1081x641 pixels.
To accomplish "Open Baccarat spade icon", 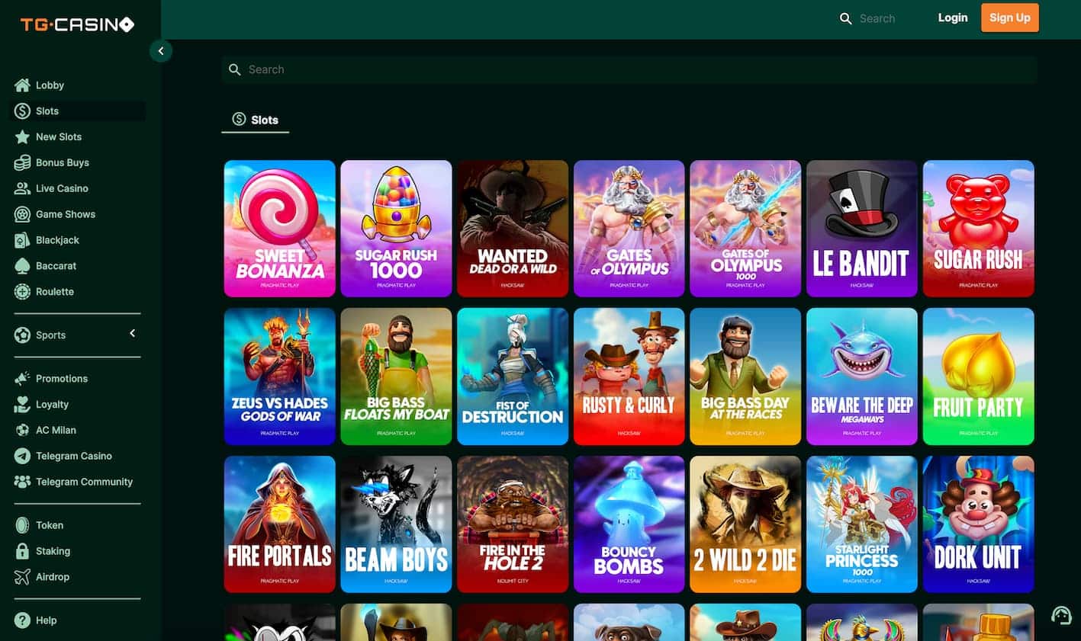I will (x=22, y=266).
